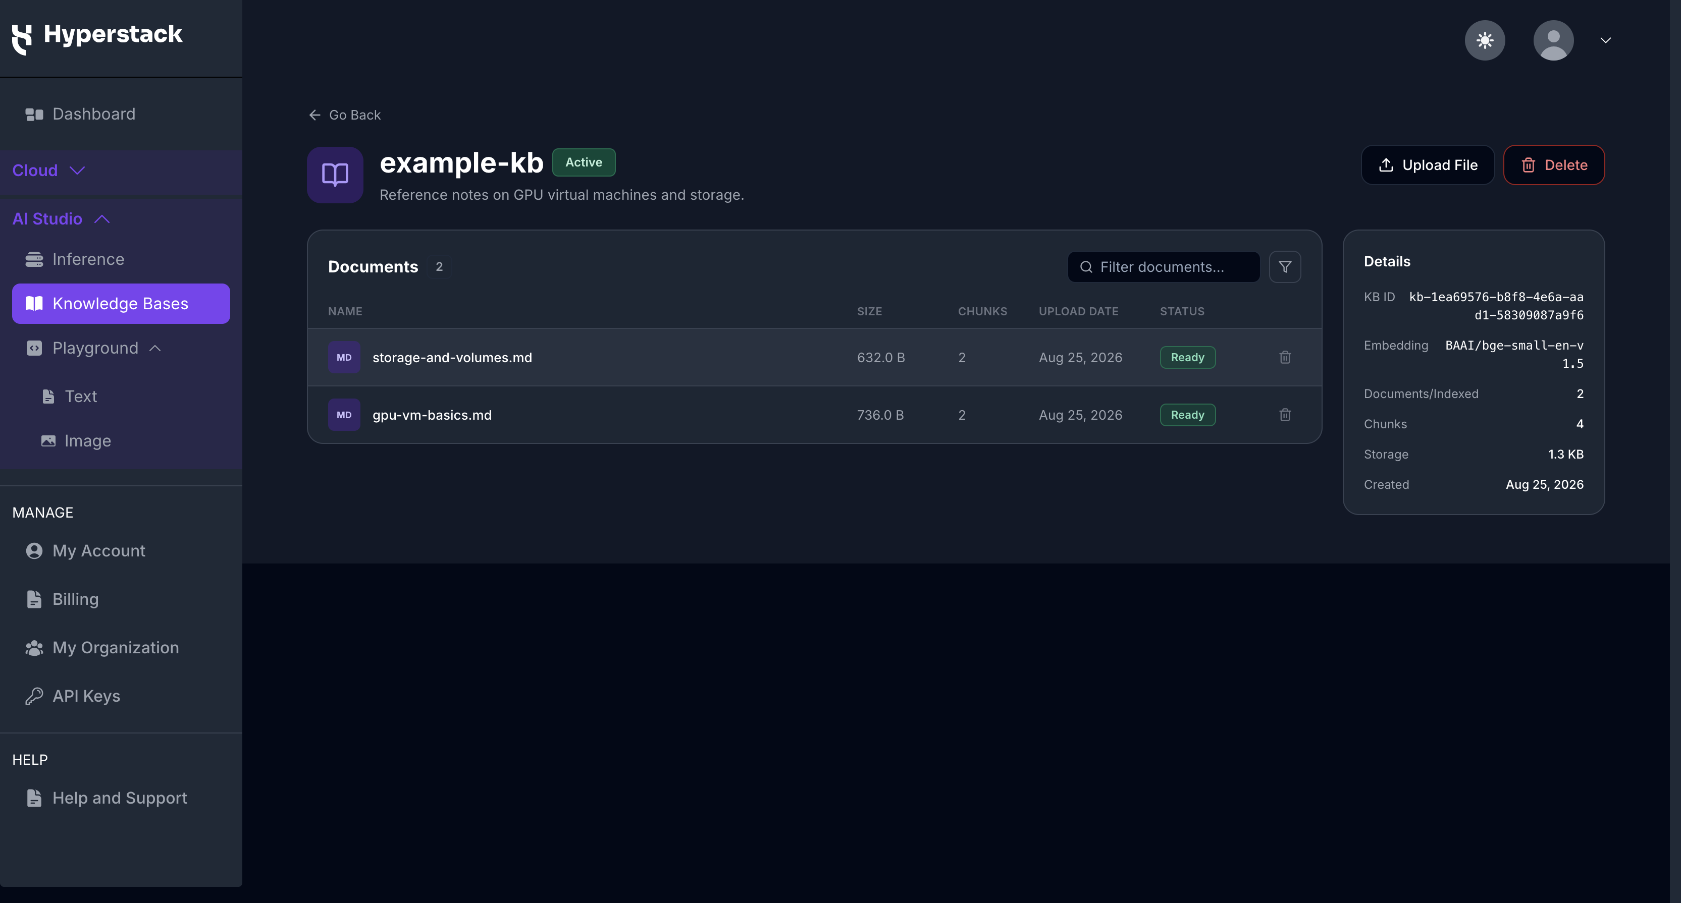Click the BAAI/bge-small-en-v1.5 embedding value
This screenshot has height=903, width=1681.
(x=1514, y=354)
